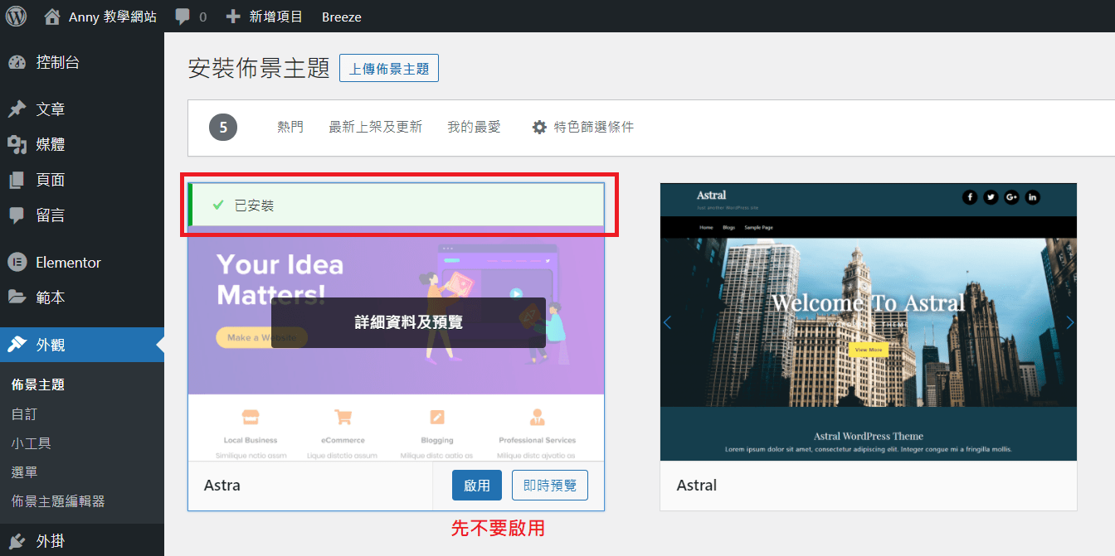Click the 上傳佈景主題 button
The height and width of the screenshot is (556, 1115).
click(389, 68)
